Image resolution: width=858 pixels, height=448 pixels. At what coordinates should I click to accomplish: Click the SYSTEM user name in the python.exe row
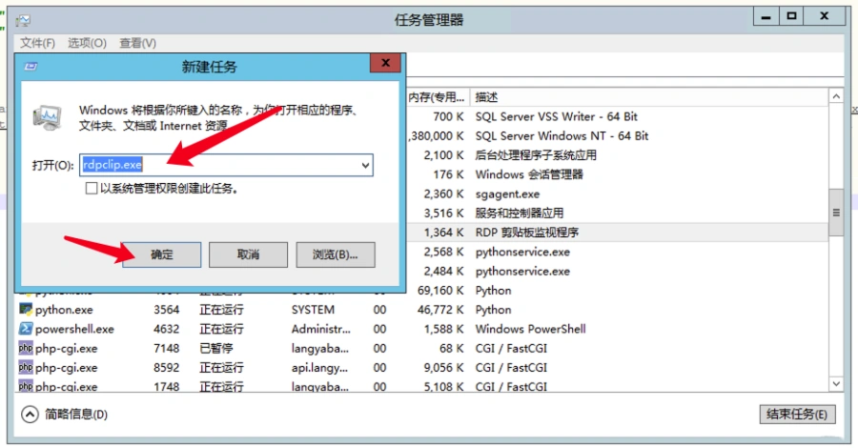(313, 310)
